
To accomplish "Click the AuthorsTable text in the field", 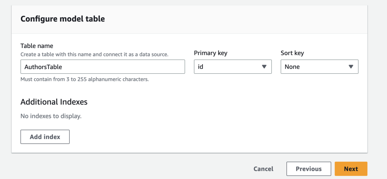I will pos(43,67).
